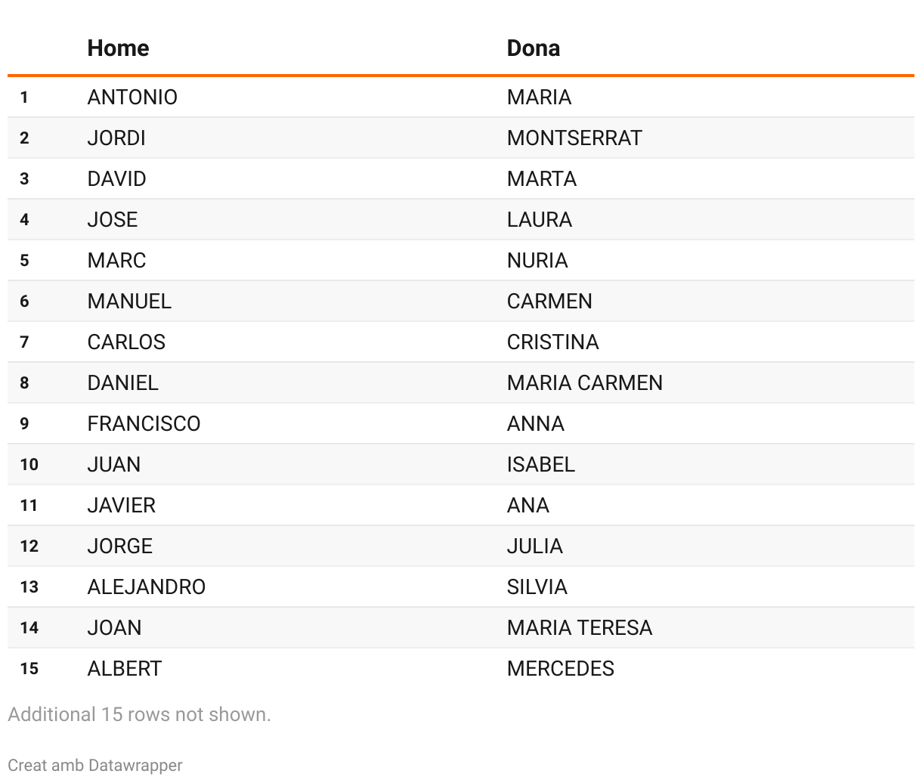Select the FRANCISCO name cell
The image size is (922, 783).
pyautogui.click(x=144, y=424)
